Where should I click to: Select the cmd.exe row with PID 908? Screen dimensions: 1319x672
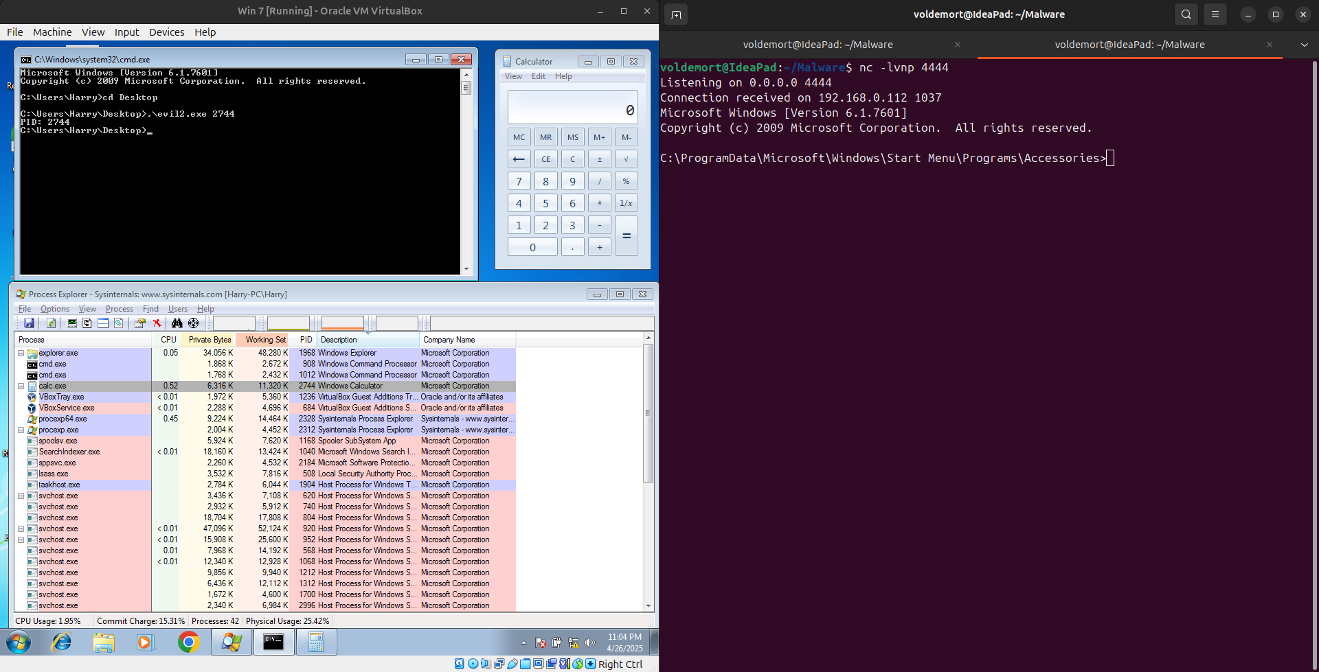coord(264,364)
